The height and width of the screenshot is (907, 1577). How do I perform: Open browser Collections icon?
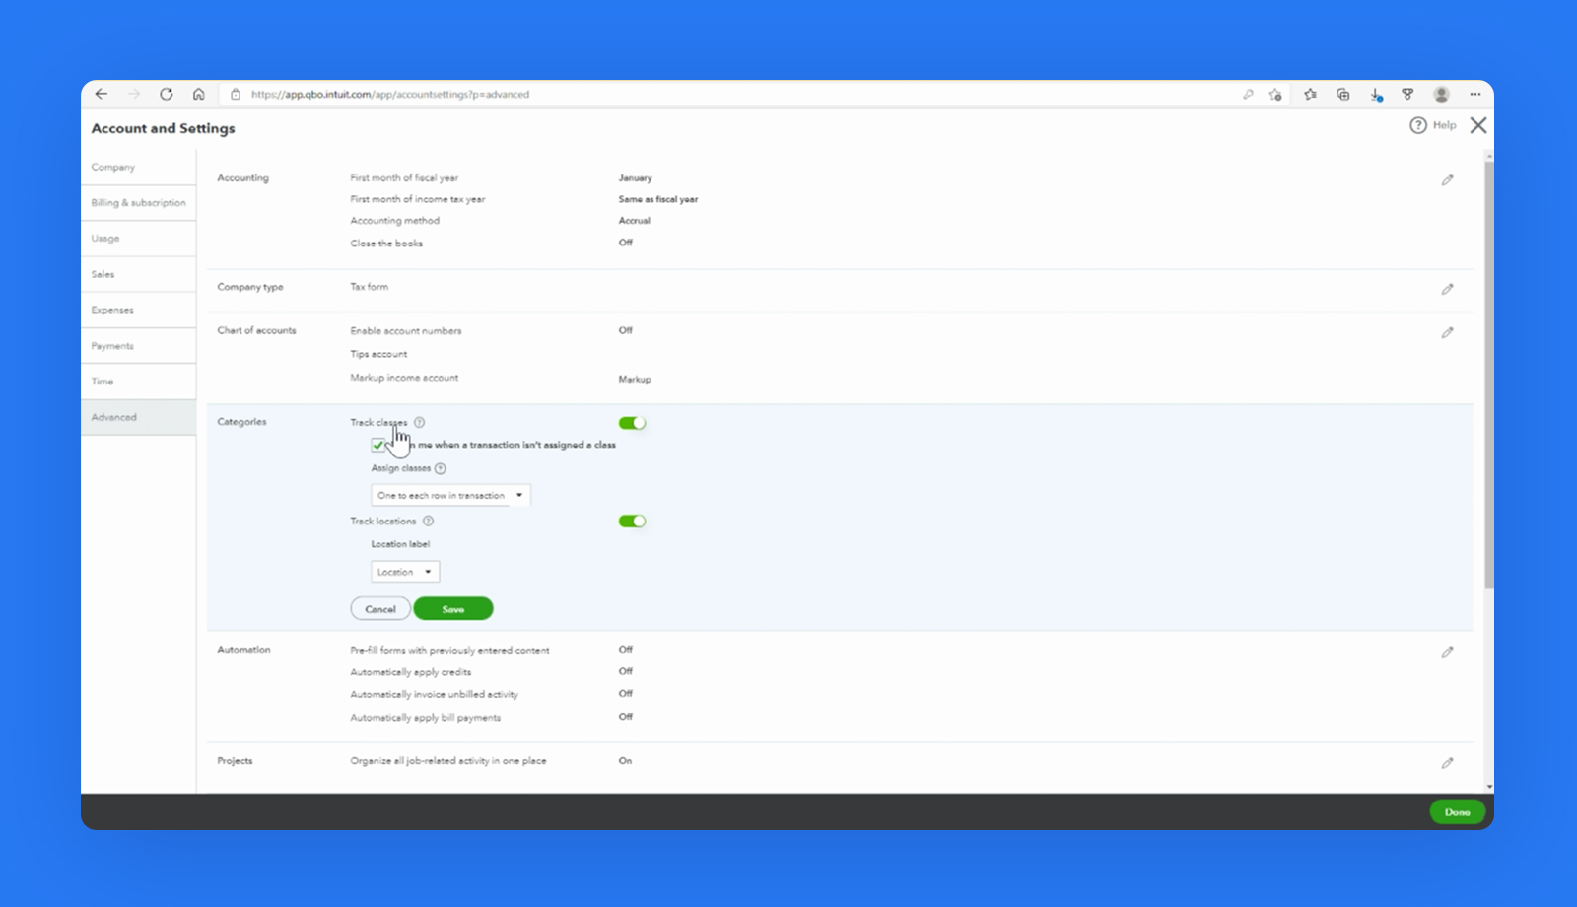pos(1342,94)
